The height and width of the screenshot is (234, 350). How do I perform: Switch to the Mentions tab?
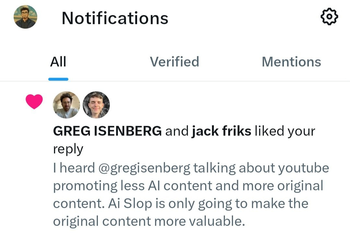[x=291, y=62]
